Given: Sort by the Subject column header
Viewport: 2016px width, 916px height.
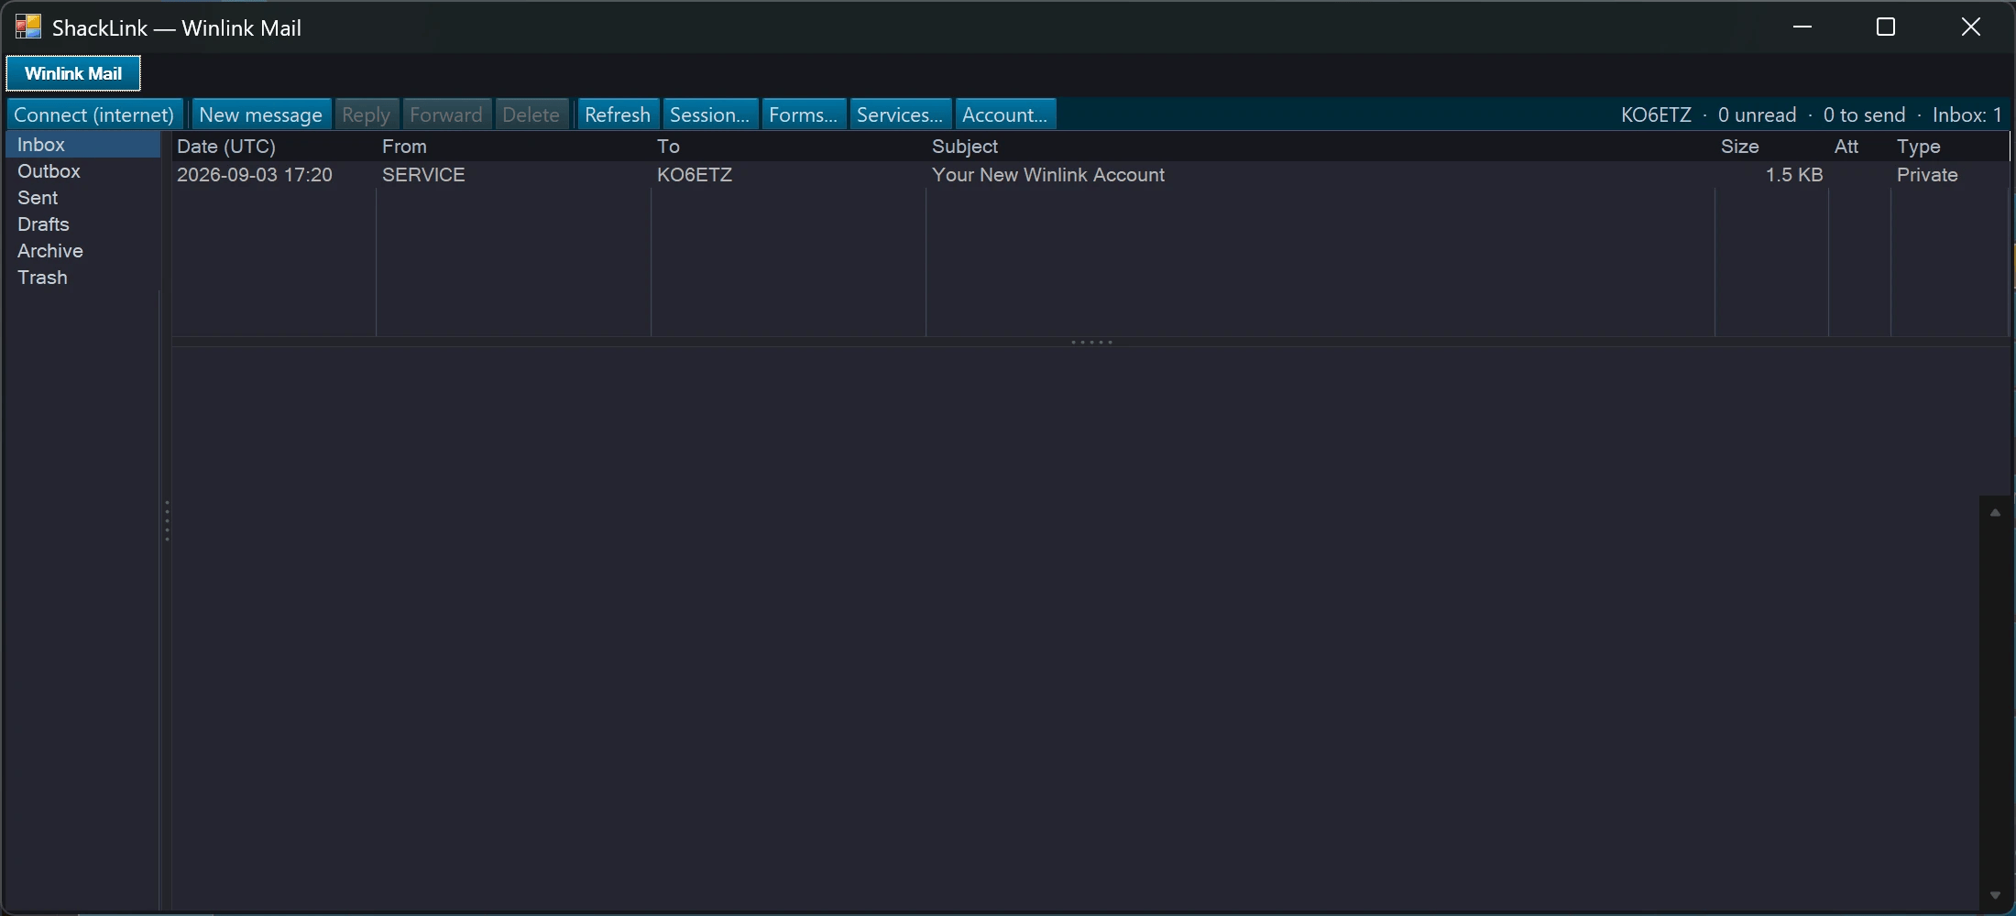Looking at the screenshot, I should (1320, 147).
